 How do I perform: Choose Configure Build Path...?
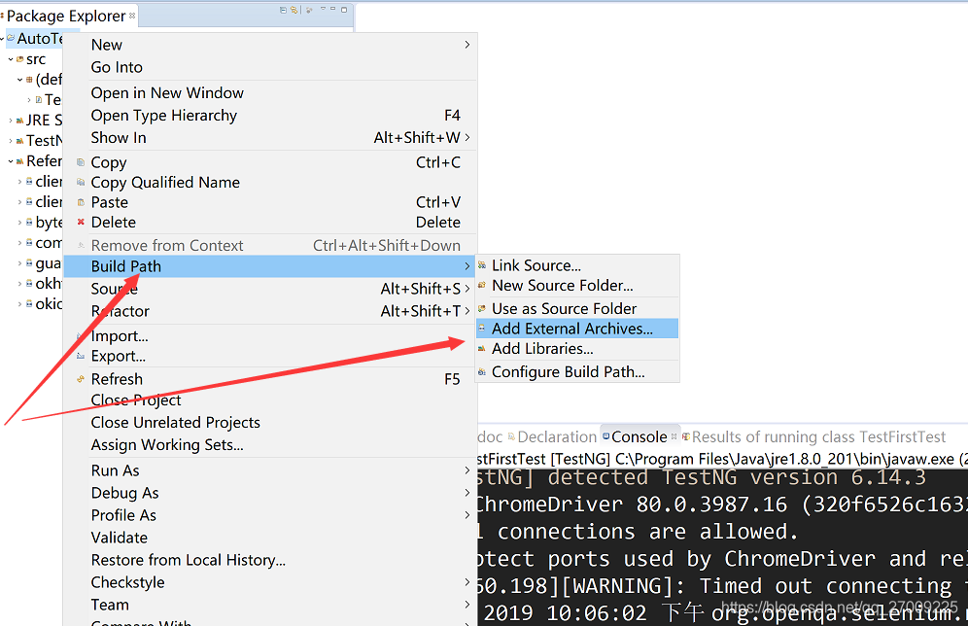(x=577, y=371)
